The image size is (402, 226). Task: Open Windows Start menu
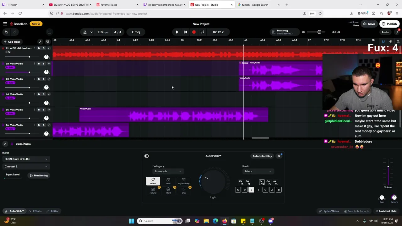pyautogui.click(x=132, y=221)
